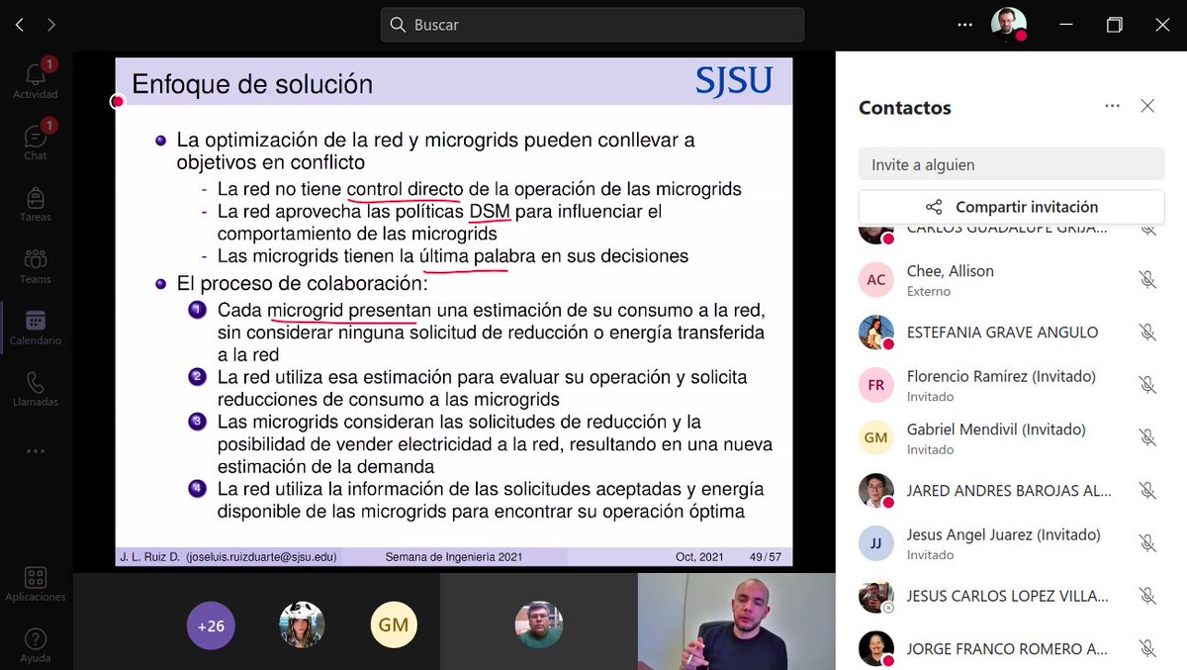The height and width of the screenshot is (670, 1187).
Task: Mute JARED ANDRES BAROJAS microphone
Action: pos(1147,490)
